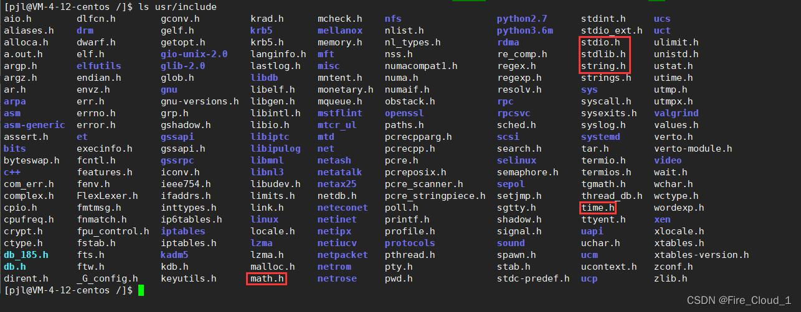Click the systemd directory name

click(x=600, y=137)
